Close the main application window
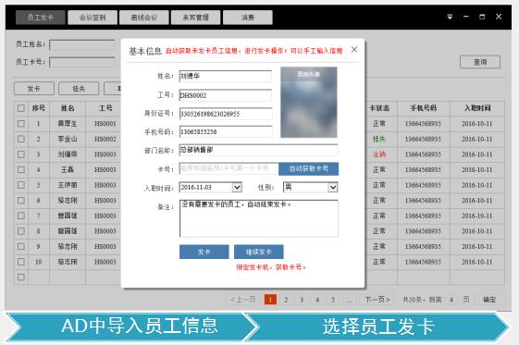The height and width of the screenshot is (345, 519). pyautogui.click(x=499, y=17)
